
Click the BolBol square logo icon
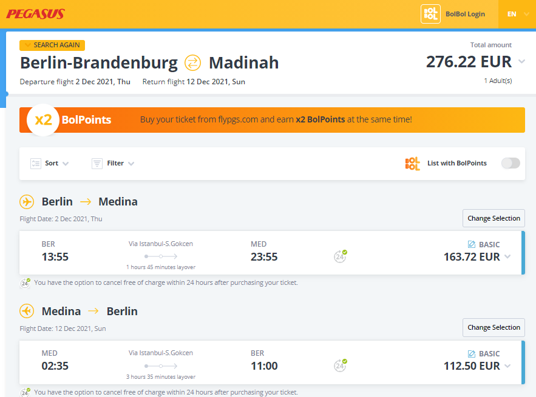point(430,14)
